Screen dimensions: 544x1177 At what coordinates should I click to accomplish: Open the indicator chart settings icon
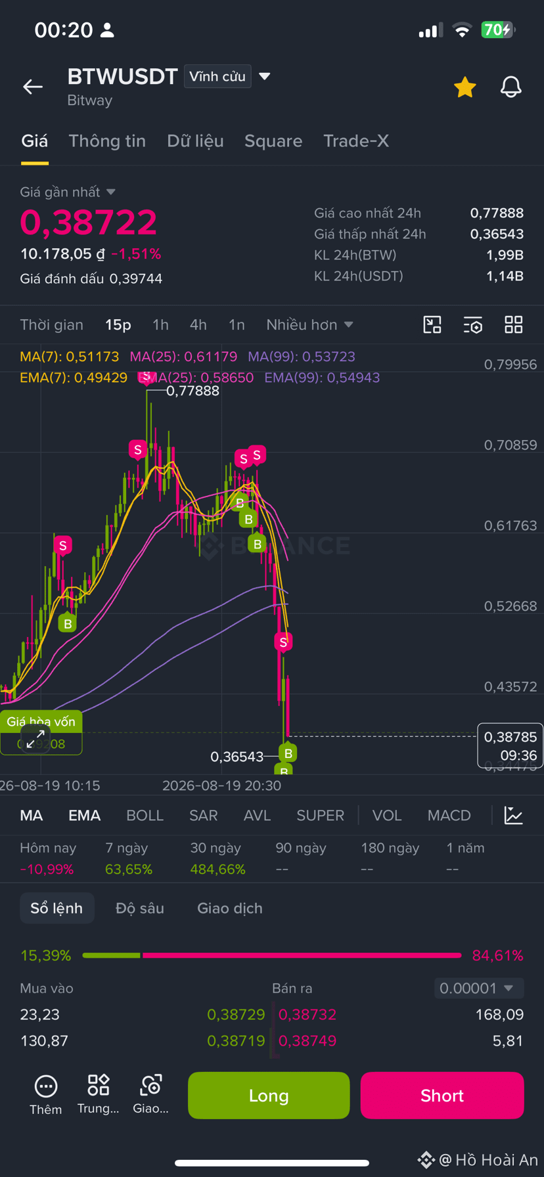513,815
